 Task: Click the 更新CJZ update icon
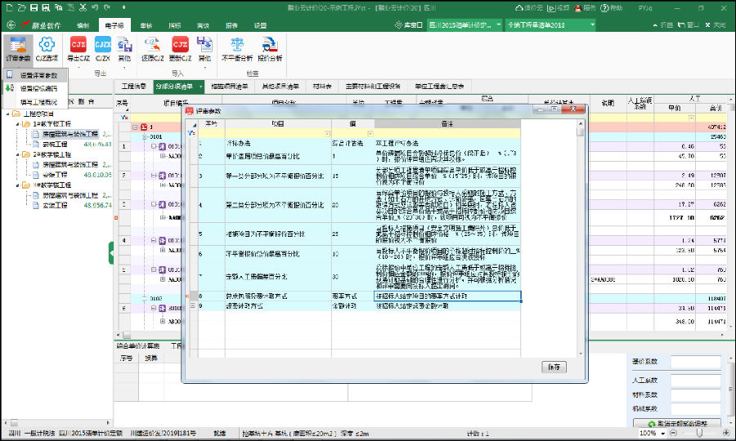pos(179,48)
